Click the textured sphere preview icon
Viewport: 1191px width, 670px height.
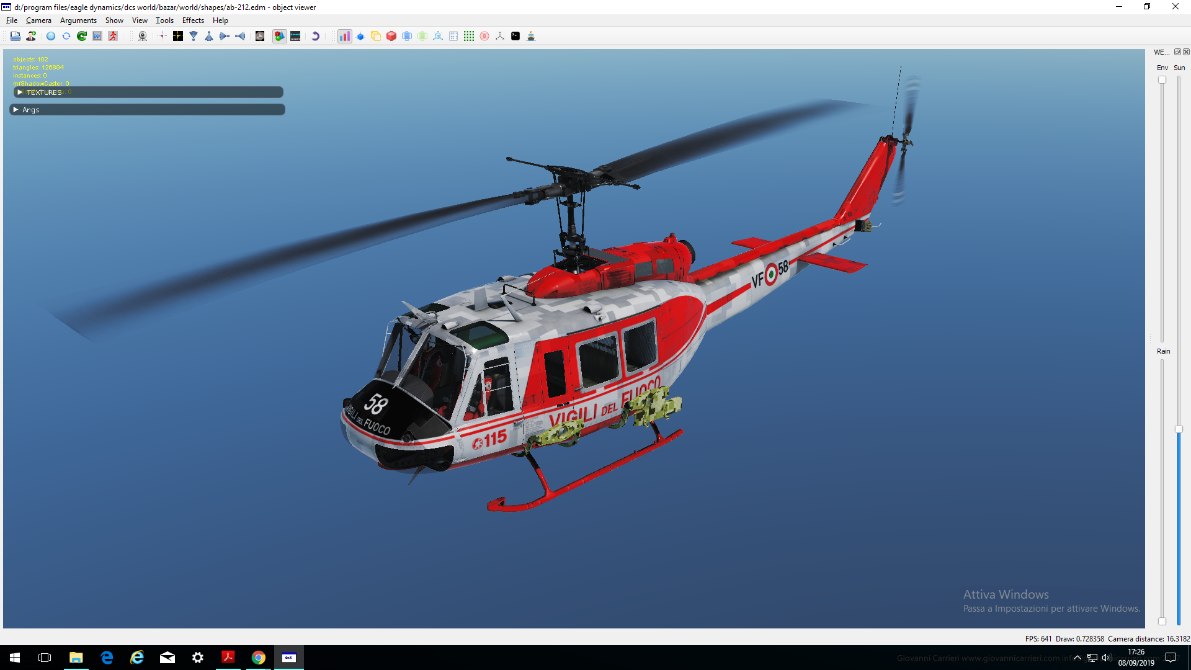[x=260, y=36]
